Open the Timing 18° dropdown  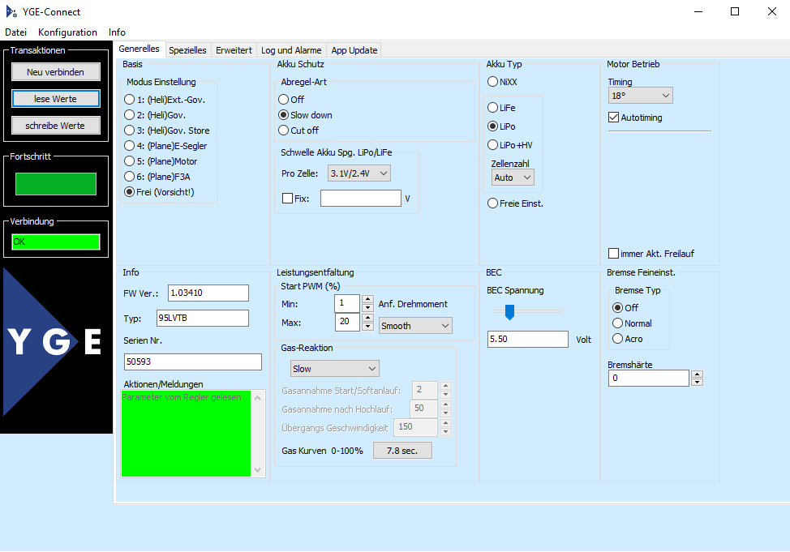(641, 96)
